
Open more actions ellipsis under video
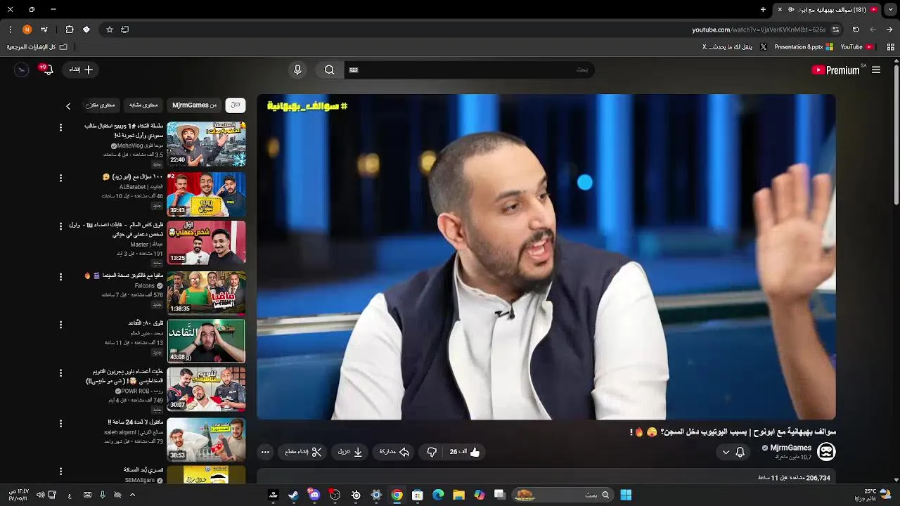pos(265,452)
